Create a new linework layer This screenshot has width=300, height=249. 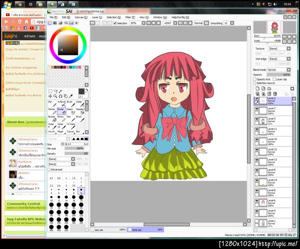263,88
